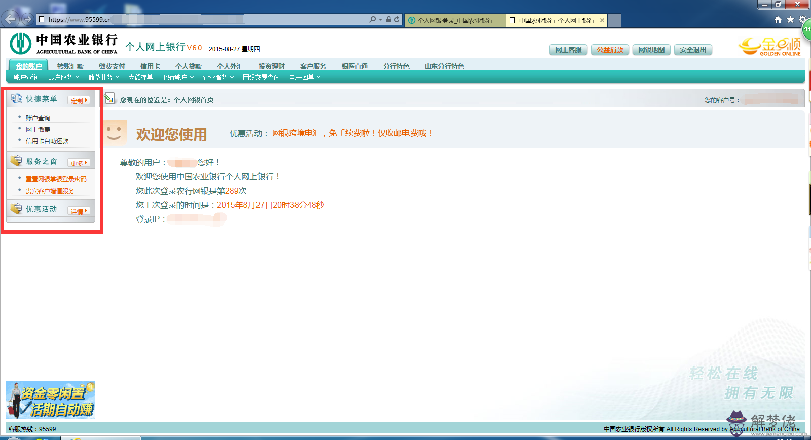Click 账户查询 in the teal submenu bar
Screen dimensions: 811x440
point(26,77)
